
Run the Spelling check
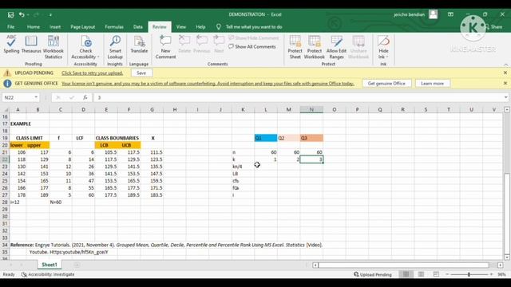coord(11,45)
